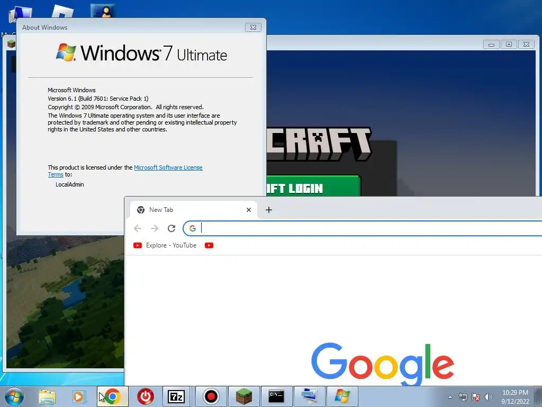Image resolution: width=542 pixels, height=407 pixels.
Task: Click the red record button taskbar icon
Action: point(211,396)
